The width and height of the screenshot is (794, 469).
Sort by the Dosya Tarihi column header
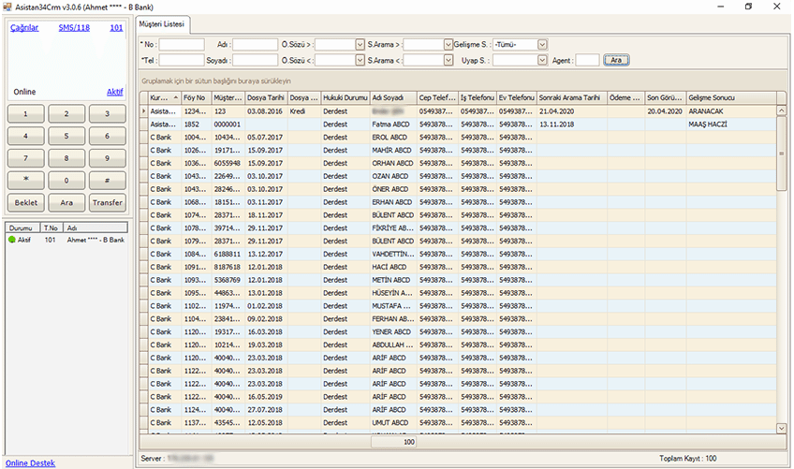(264, 97)
